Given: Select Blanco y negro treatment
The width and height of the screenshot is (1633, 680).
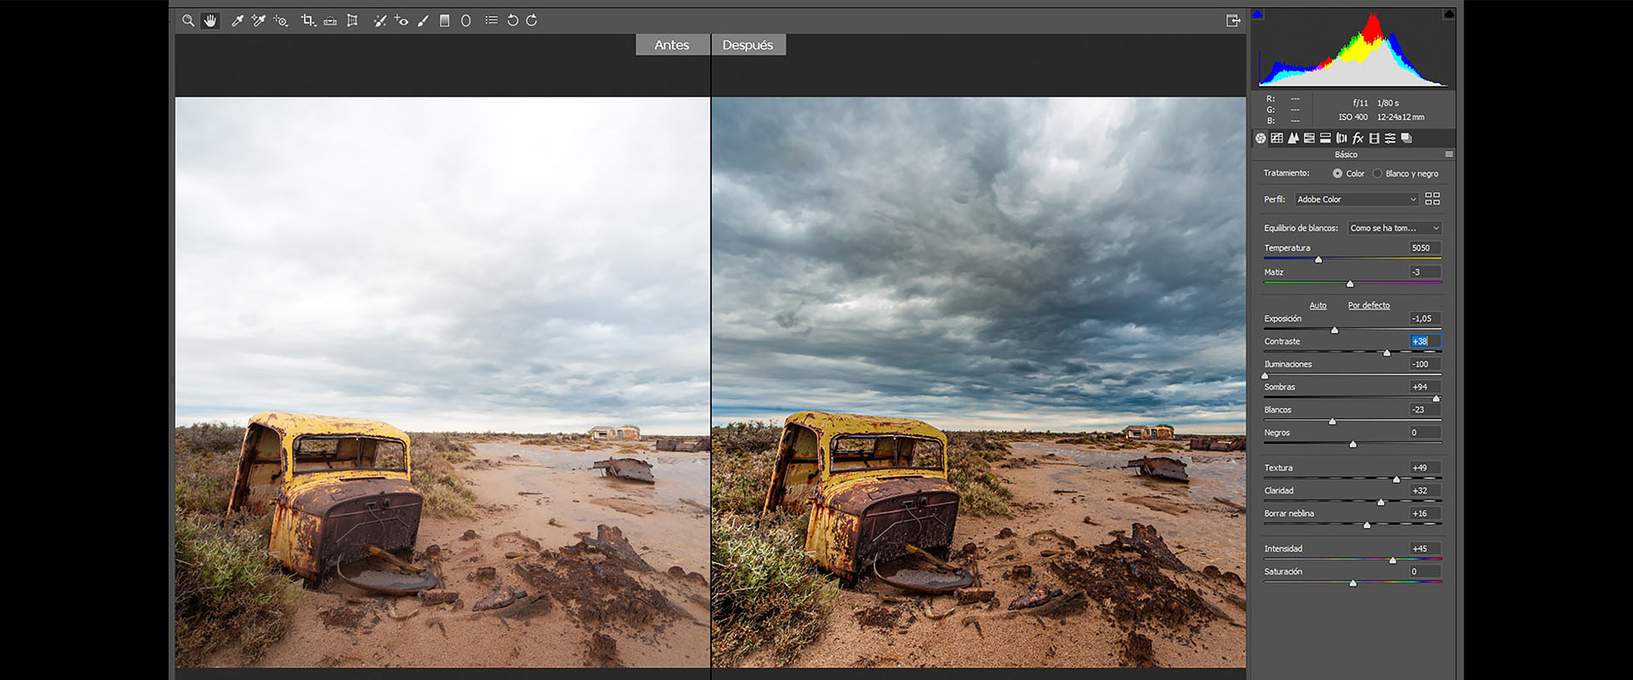Looking at the screenshot, I should pos(1377,173).
